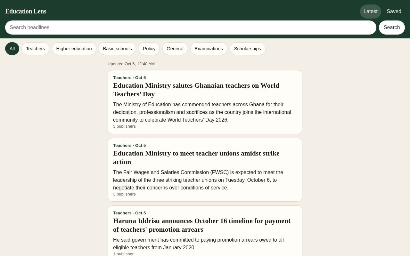Select the Basic schools filter chip
Screen dimensions: 410x256
(117, 49)
